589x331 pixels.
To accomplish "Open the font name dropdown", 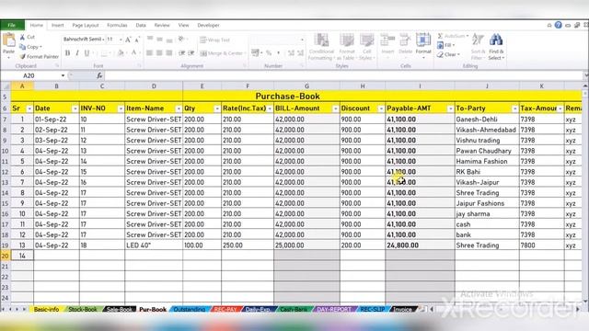I will point(103,40).
